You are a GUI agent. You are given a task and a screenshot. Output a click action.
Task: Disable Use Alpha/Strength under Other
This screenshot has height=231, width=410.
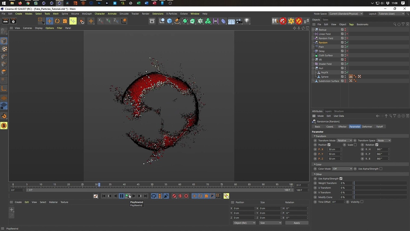point(341,179)
